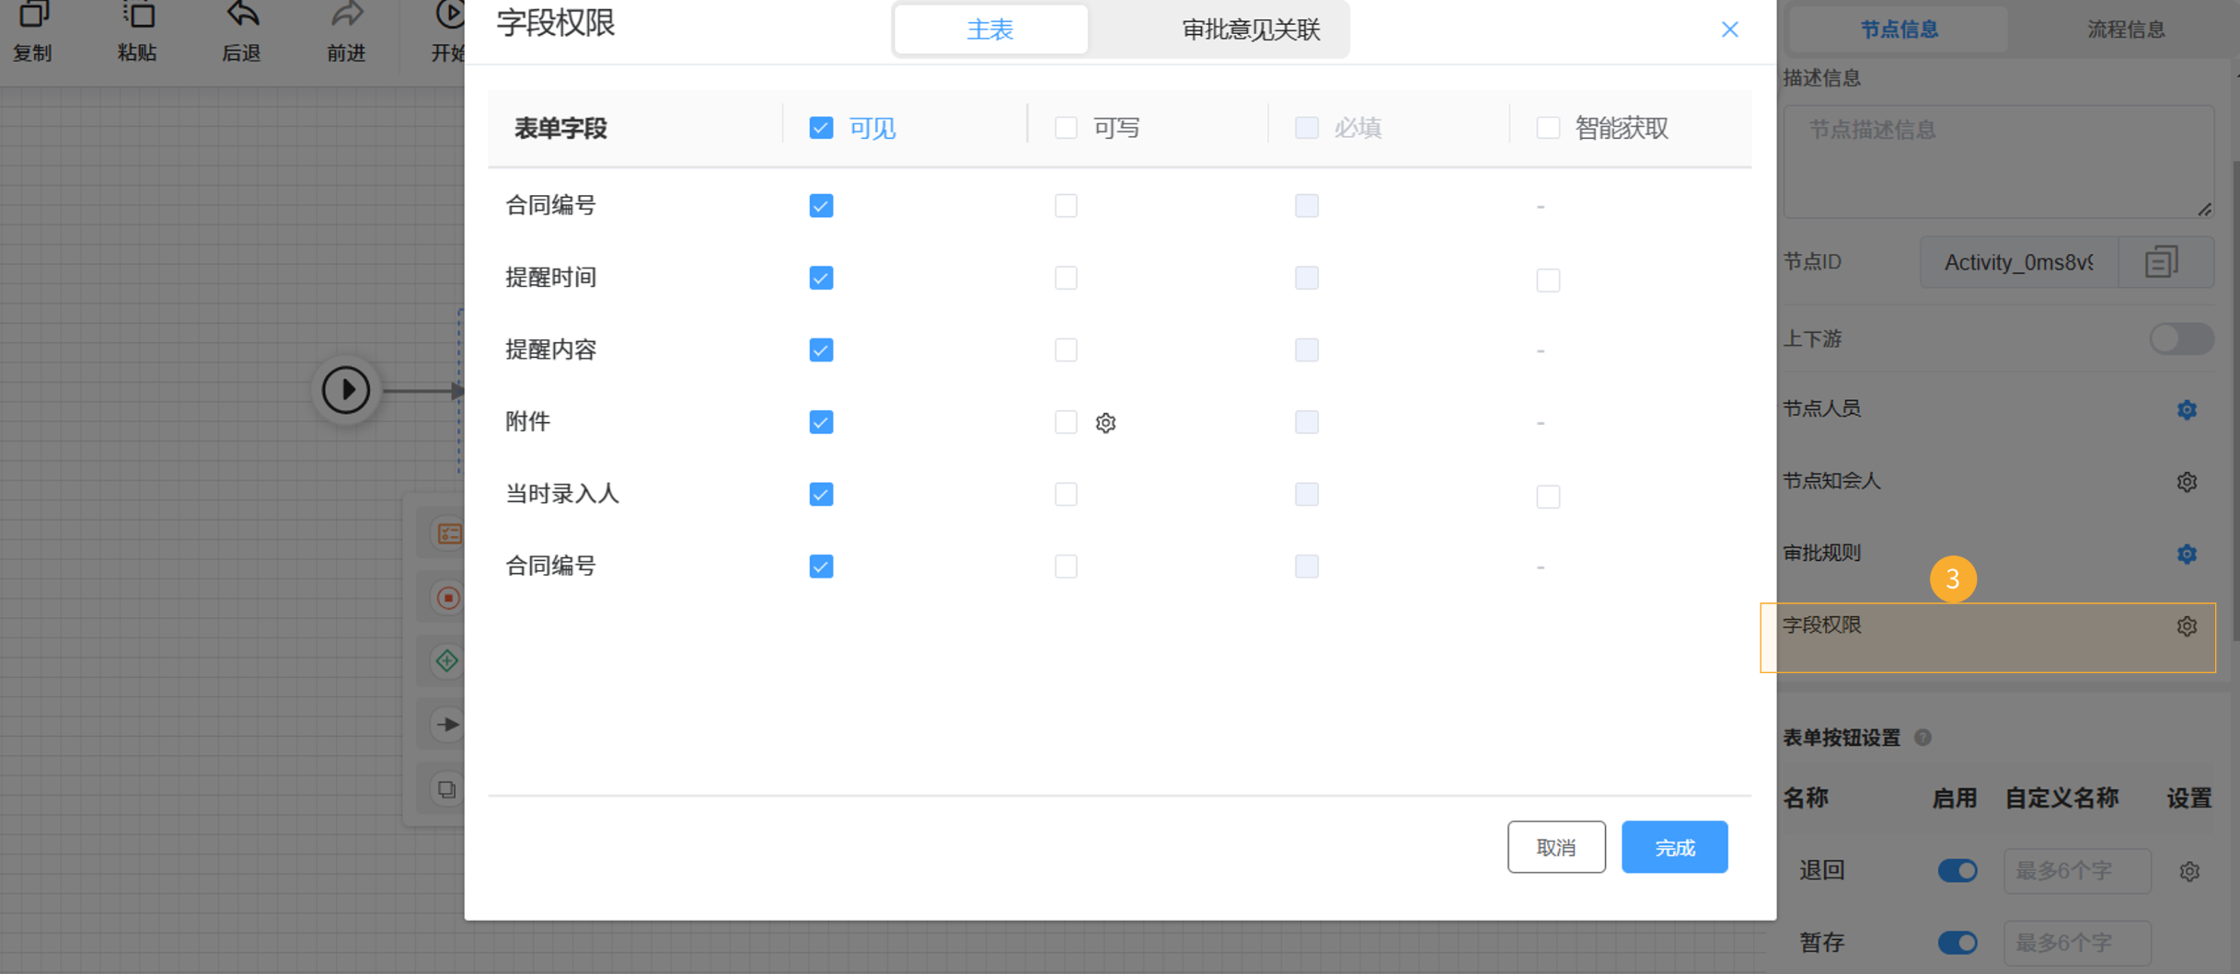Viewport: 2240px width, 974px height.
Task: Select the user task palette icon
Action: coord(448,534)
